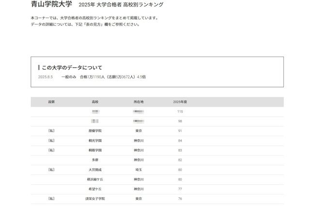
Task: Click the 設置 column header
Action: 51,102
